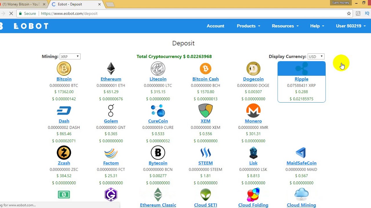The height and width of the screenshot is (208, 371).
Task: Expand the Products menu
Action: pos(248,26)
